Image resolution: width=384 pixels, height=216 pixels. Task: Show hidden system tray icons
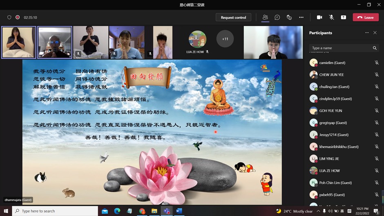[x=318, y=211]
